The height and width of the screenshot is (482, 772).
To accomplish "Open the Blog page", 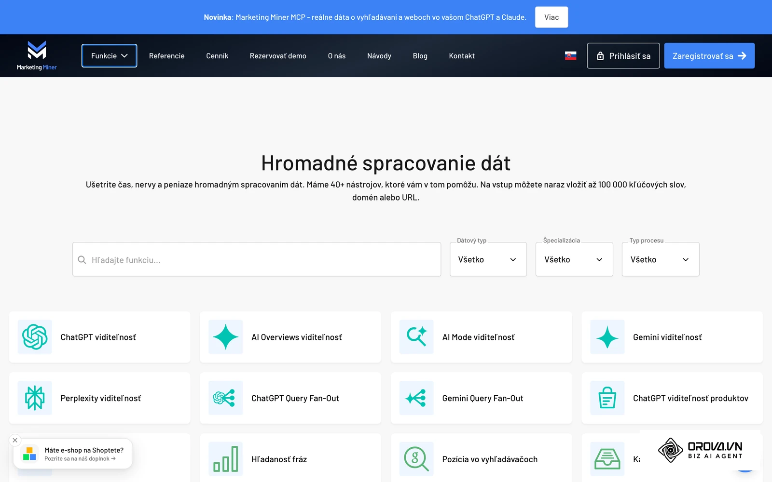I will click(x=420, y=56).
